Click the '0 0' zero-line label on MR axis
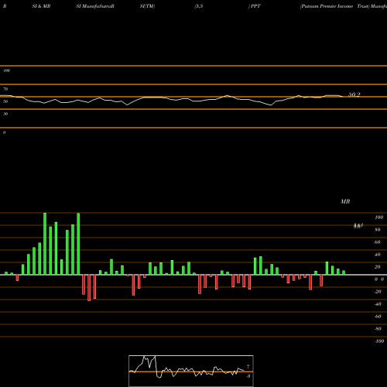The width and height of the screenshot is (387, 387). click(379, 279)
